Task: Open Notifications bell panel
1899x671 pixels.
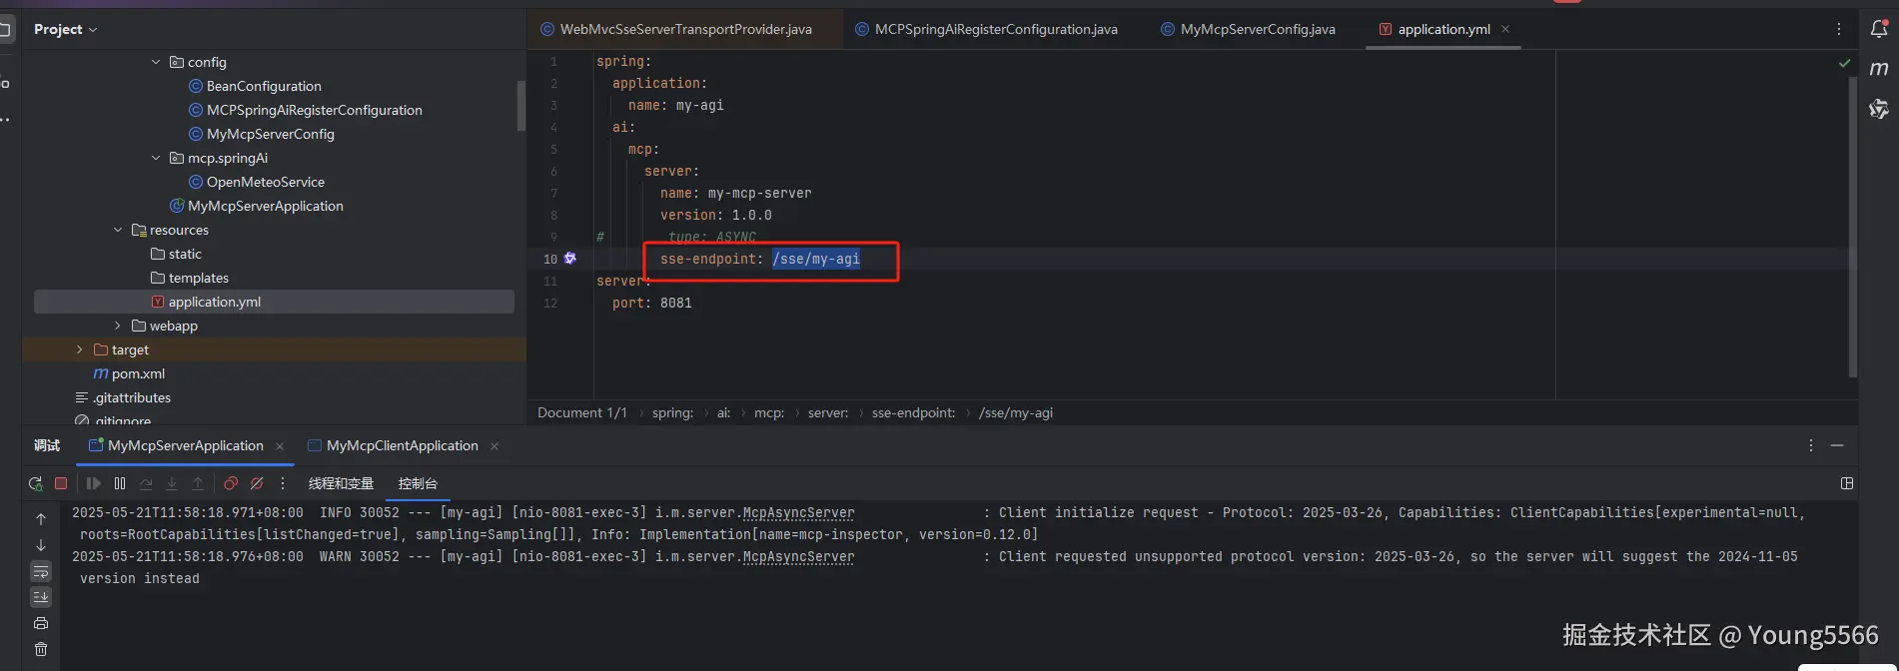Action: tap(1879, 29)
